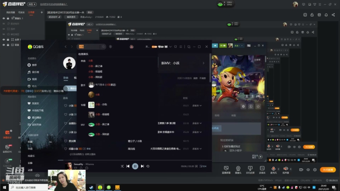Hide the 全屏 1 layer with its eye icon

[4, 40]
